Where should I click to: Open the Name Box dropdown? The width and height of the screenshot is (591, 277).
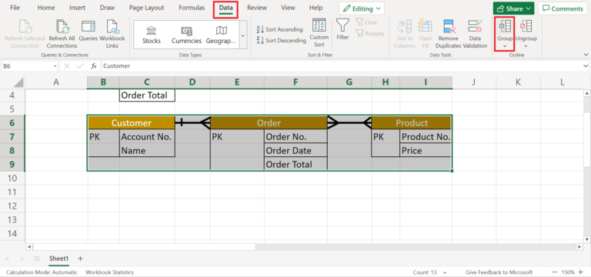pos(55,66)
